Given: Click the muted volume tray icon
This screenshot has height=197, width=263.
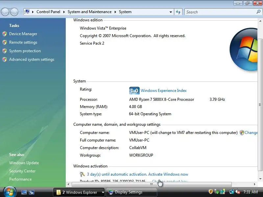Looking at the screenshot, I should [238, 191].
